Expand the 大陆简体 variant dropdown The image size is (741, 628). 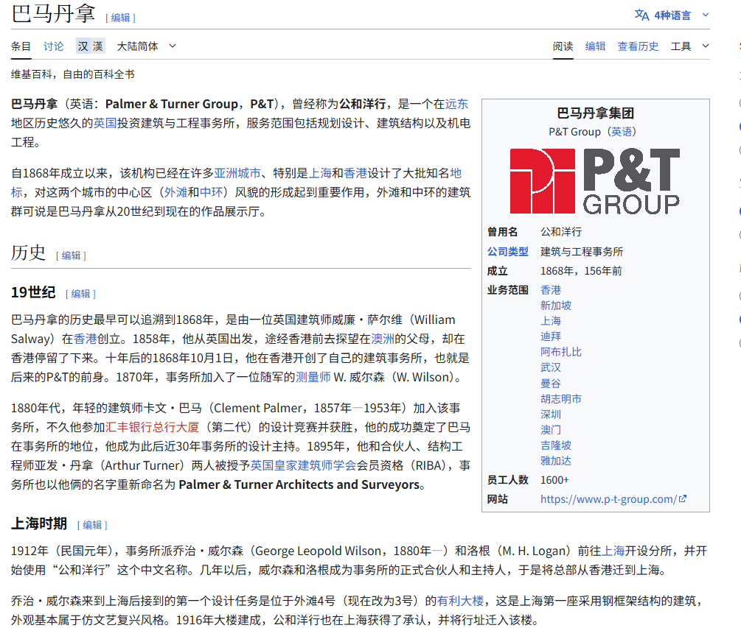click(x=147, y=46)
